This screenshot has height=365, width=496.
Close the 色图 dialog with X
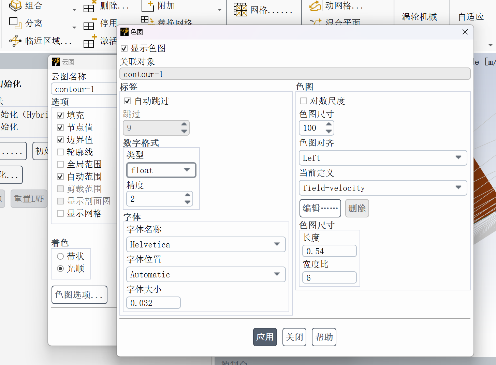(x=465, y=32)
